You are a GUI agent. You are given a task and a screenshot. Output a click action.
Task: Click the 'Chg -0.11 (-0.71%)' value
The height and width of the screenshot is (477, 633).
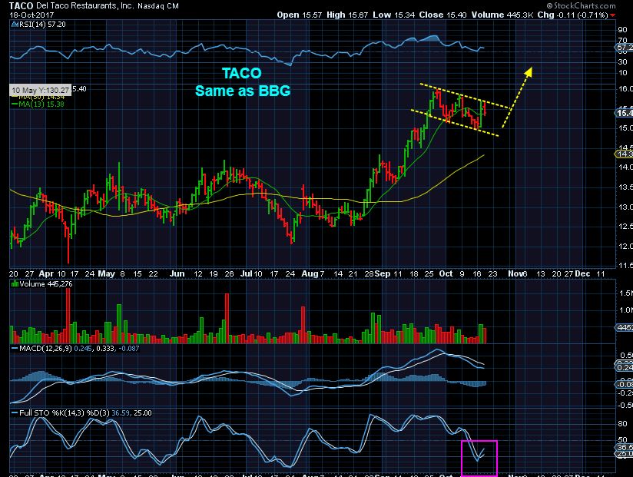point(572,15)
